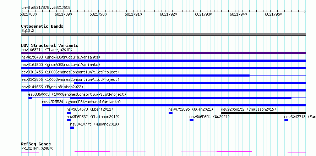Image resolution: width=316 pixels, height=156 pixels.
Task: Click ruler position 68217910
Action: [x=133, y=14]
